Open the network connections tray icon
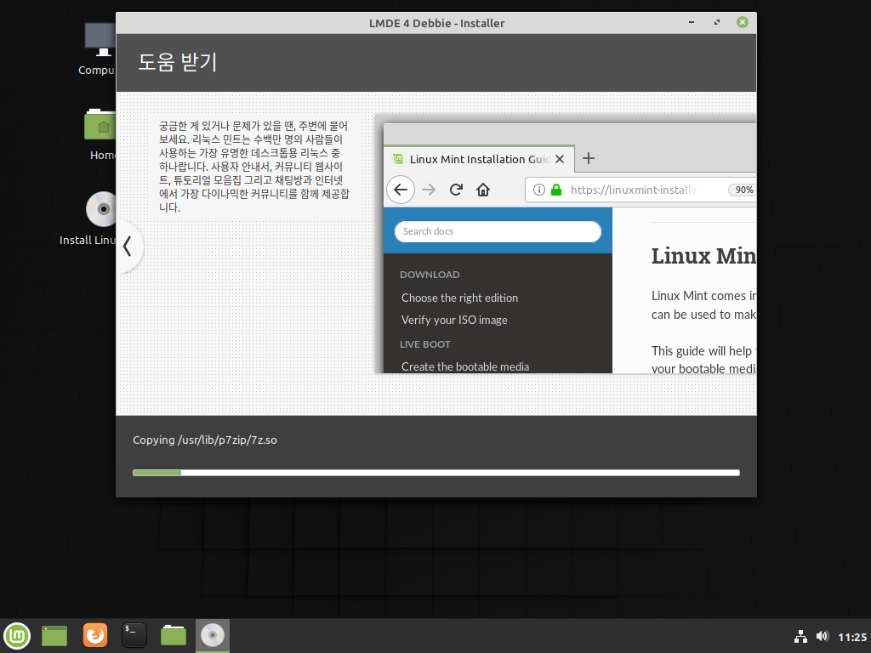Screen dimensions: 871x653 click(800, 636)
